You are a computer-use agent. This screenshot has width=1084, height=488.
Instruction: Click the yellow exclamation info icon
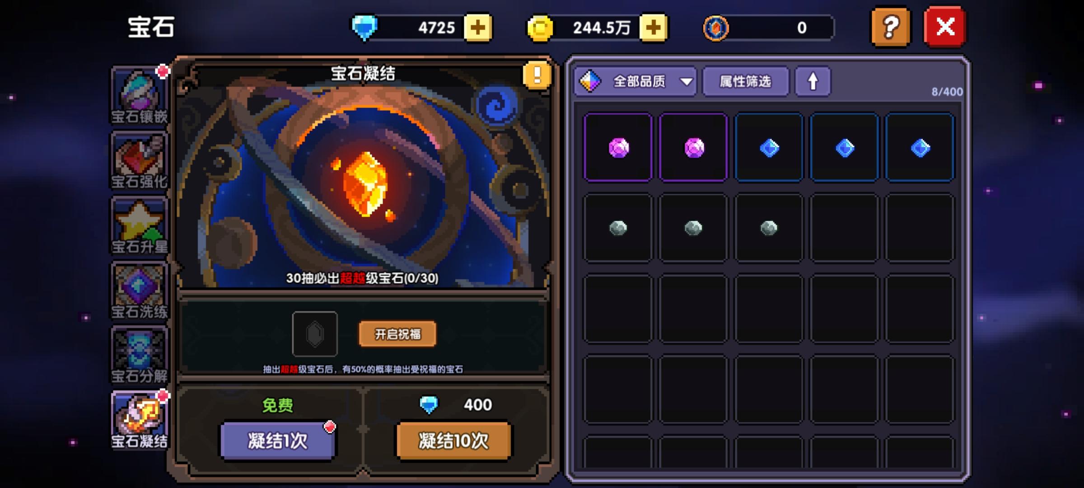pos(537,75)
